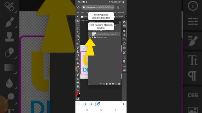
Task: Open the dropdown arrow in Layers panel
Action: tap(115, 26)
